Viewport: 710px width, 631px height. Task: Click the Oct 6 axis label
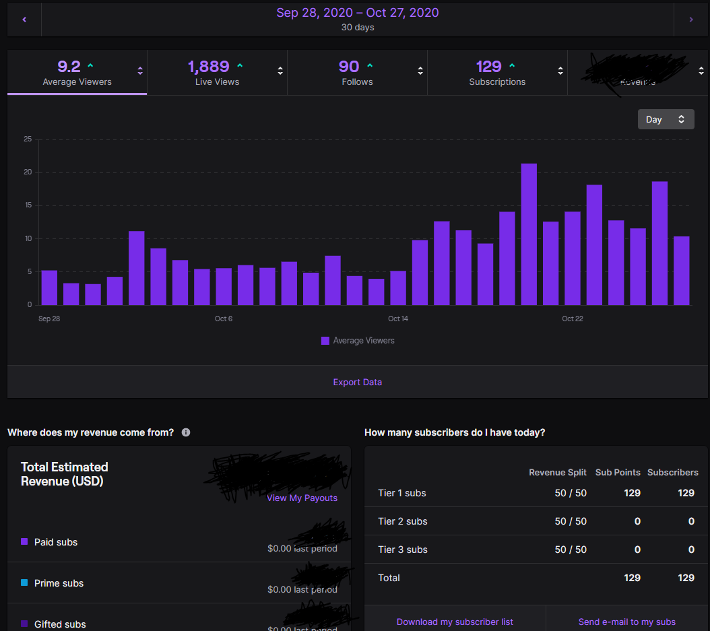coord(224,319)
